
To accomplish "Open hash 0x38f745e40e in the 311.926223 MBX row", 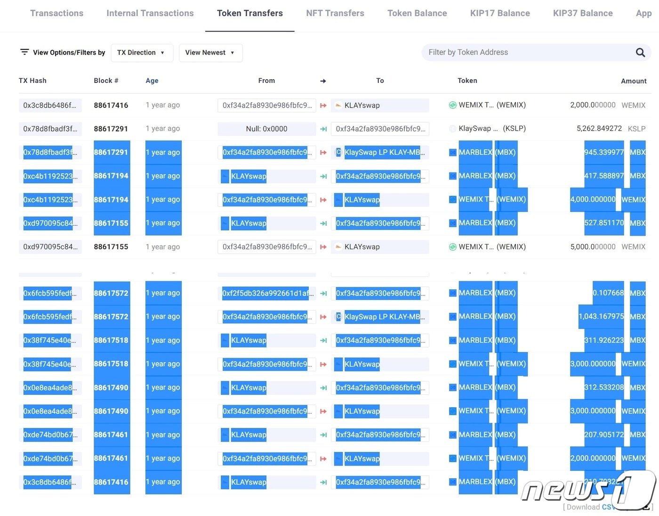I will click(x=50, y=340).
